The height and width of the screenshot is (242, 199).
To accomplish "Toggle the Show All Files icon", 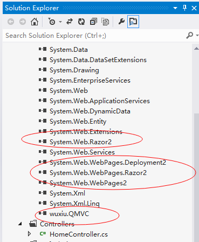I will [105, 22].
